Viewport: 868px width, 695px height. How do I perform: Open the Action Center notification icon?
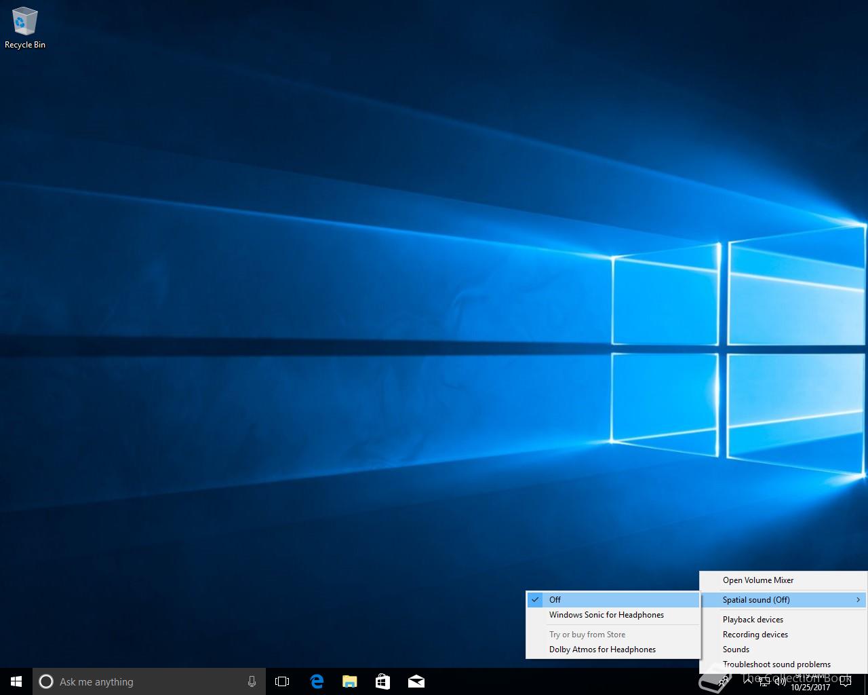[845, 681]
